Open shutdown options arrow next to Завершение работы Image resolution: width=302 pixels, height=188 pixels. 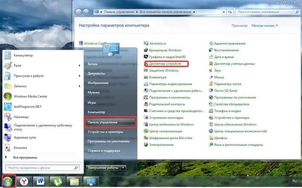[123, 168]
